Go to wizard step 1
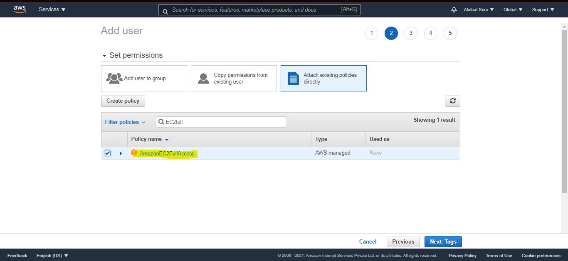This screenshot has height=261, width=568. 371,33
